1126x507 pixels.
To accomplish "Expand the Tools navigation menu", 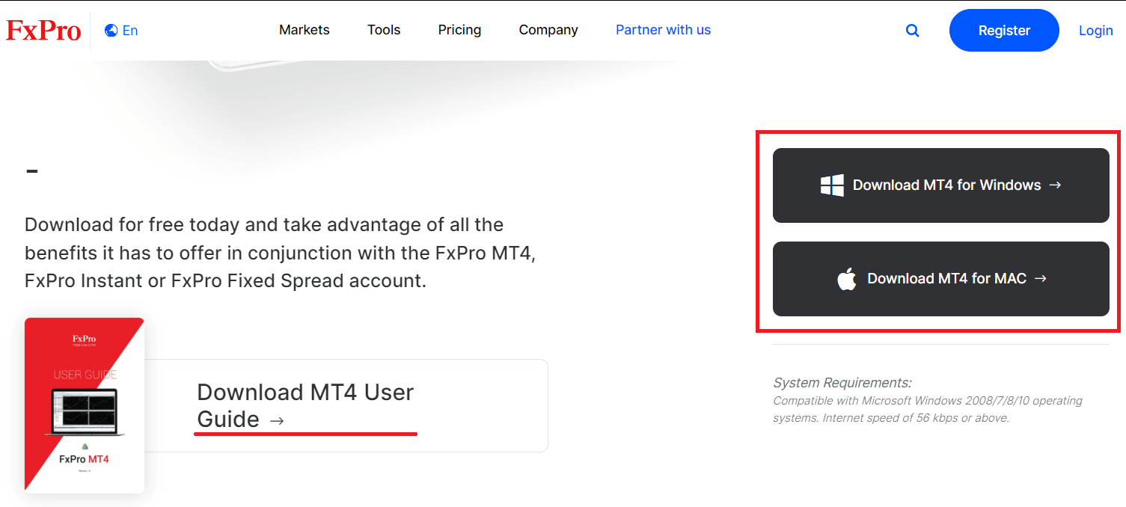I will (x=383, y=30).
